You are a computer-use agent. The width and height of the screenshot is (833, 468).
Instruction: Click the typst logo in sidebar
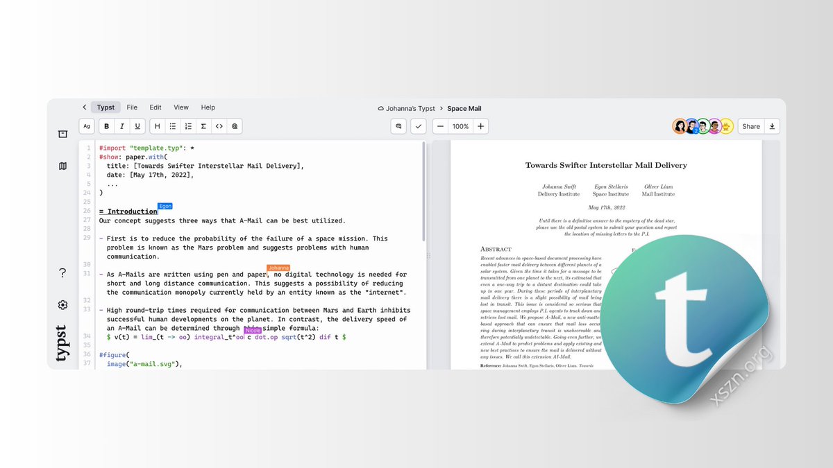(x=62, y=343)
